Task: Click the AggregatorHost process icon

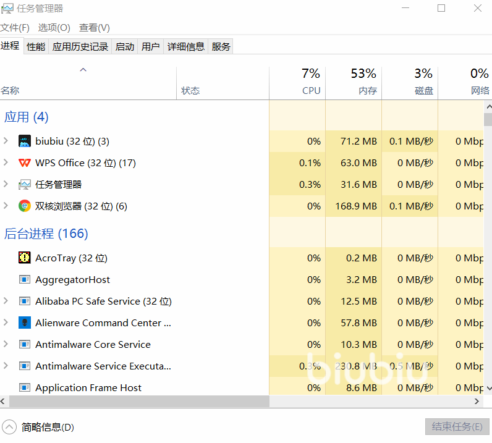Action: pyautogui.click(x=25, y=280)
